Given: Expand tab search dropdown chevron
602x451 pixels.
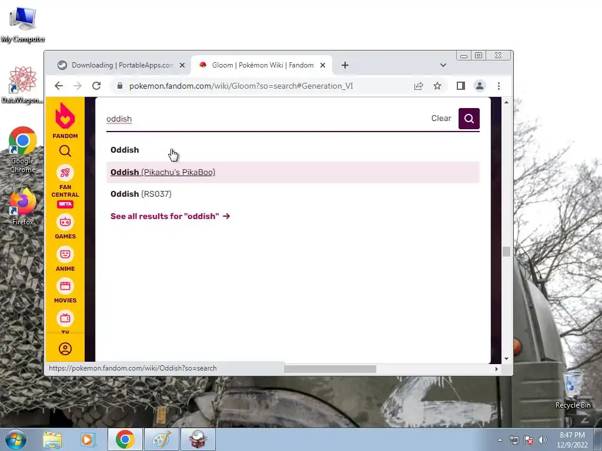Looking at the screenshot, I should pyautogui.click(x=443, y=65).
